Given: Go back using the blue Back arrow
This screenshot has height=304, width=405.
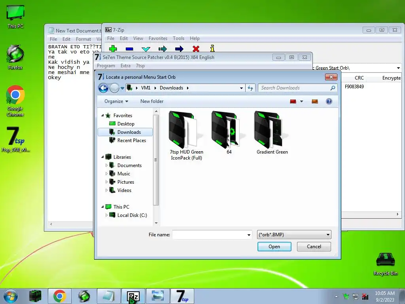Looking at the screenshot, I should [x=103, y=88].
